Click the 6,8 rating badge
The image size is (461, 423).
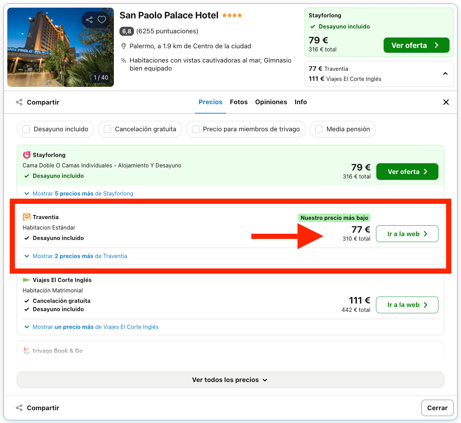(x=127, y=31)
